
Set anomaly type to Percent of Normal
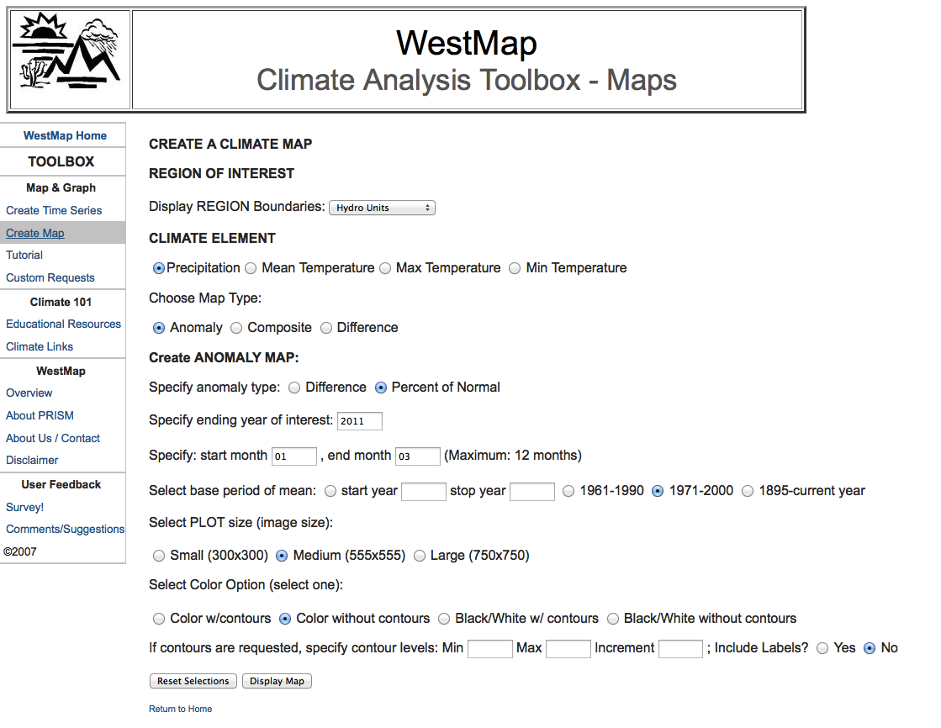(x=380, y=388)
